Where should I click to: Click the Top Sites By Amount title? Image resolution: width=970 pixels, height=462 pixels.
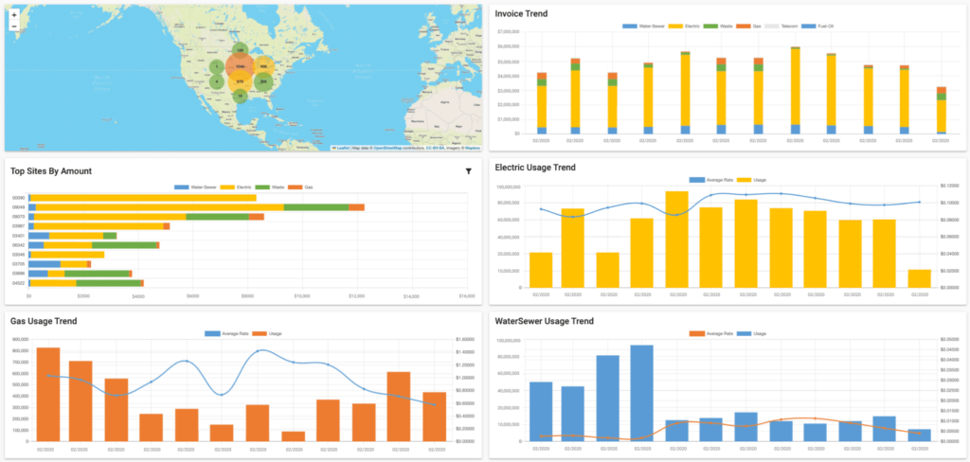(51, 171)
